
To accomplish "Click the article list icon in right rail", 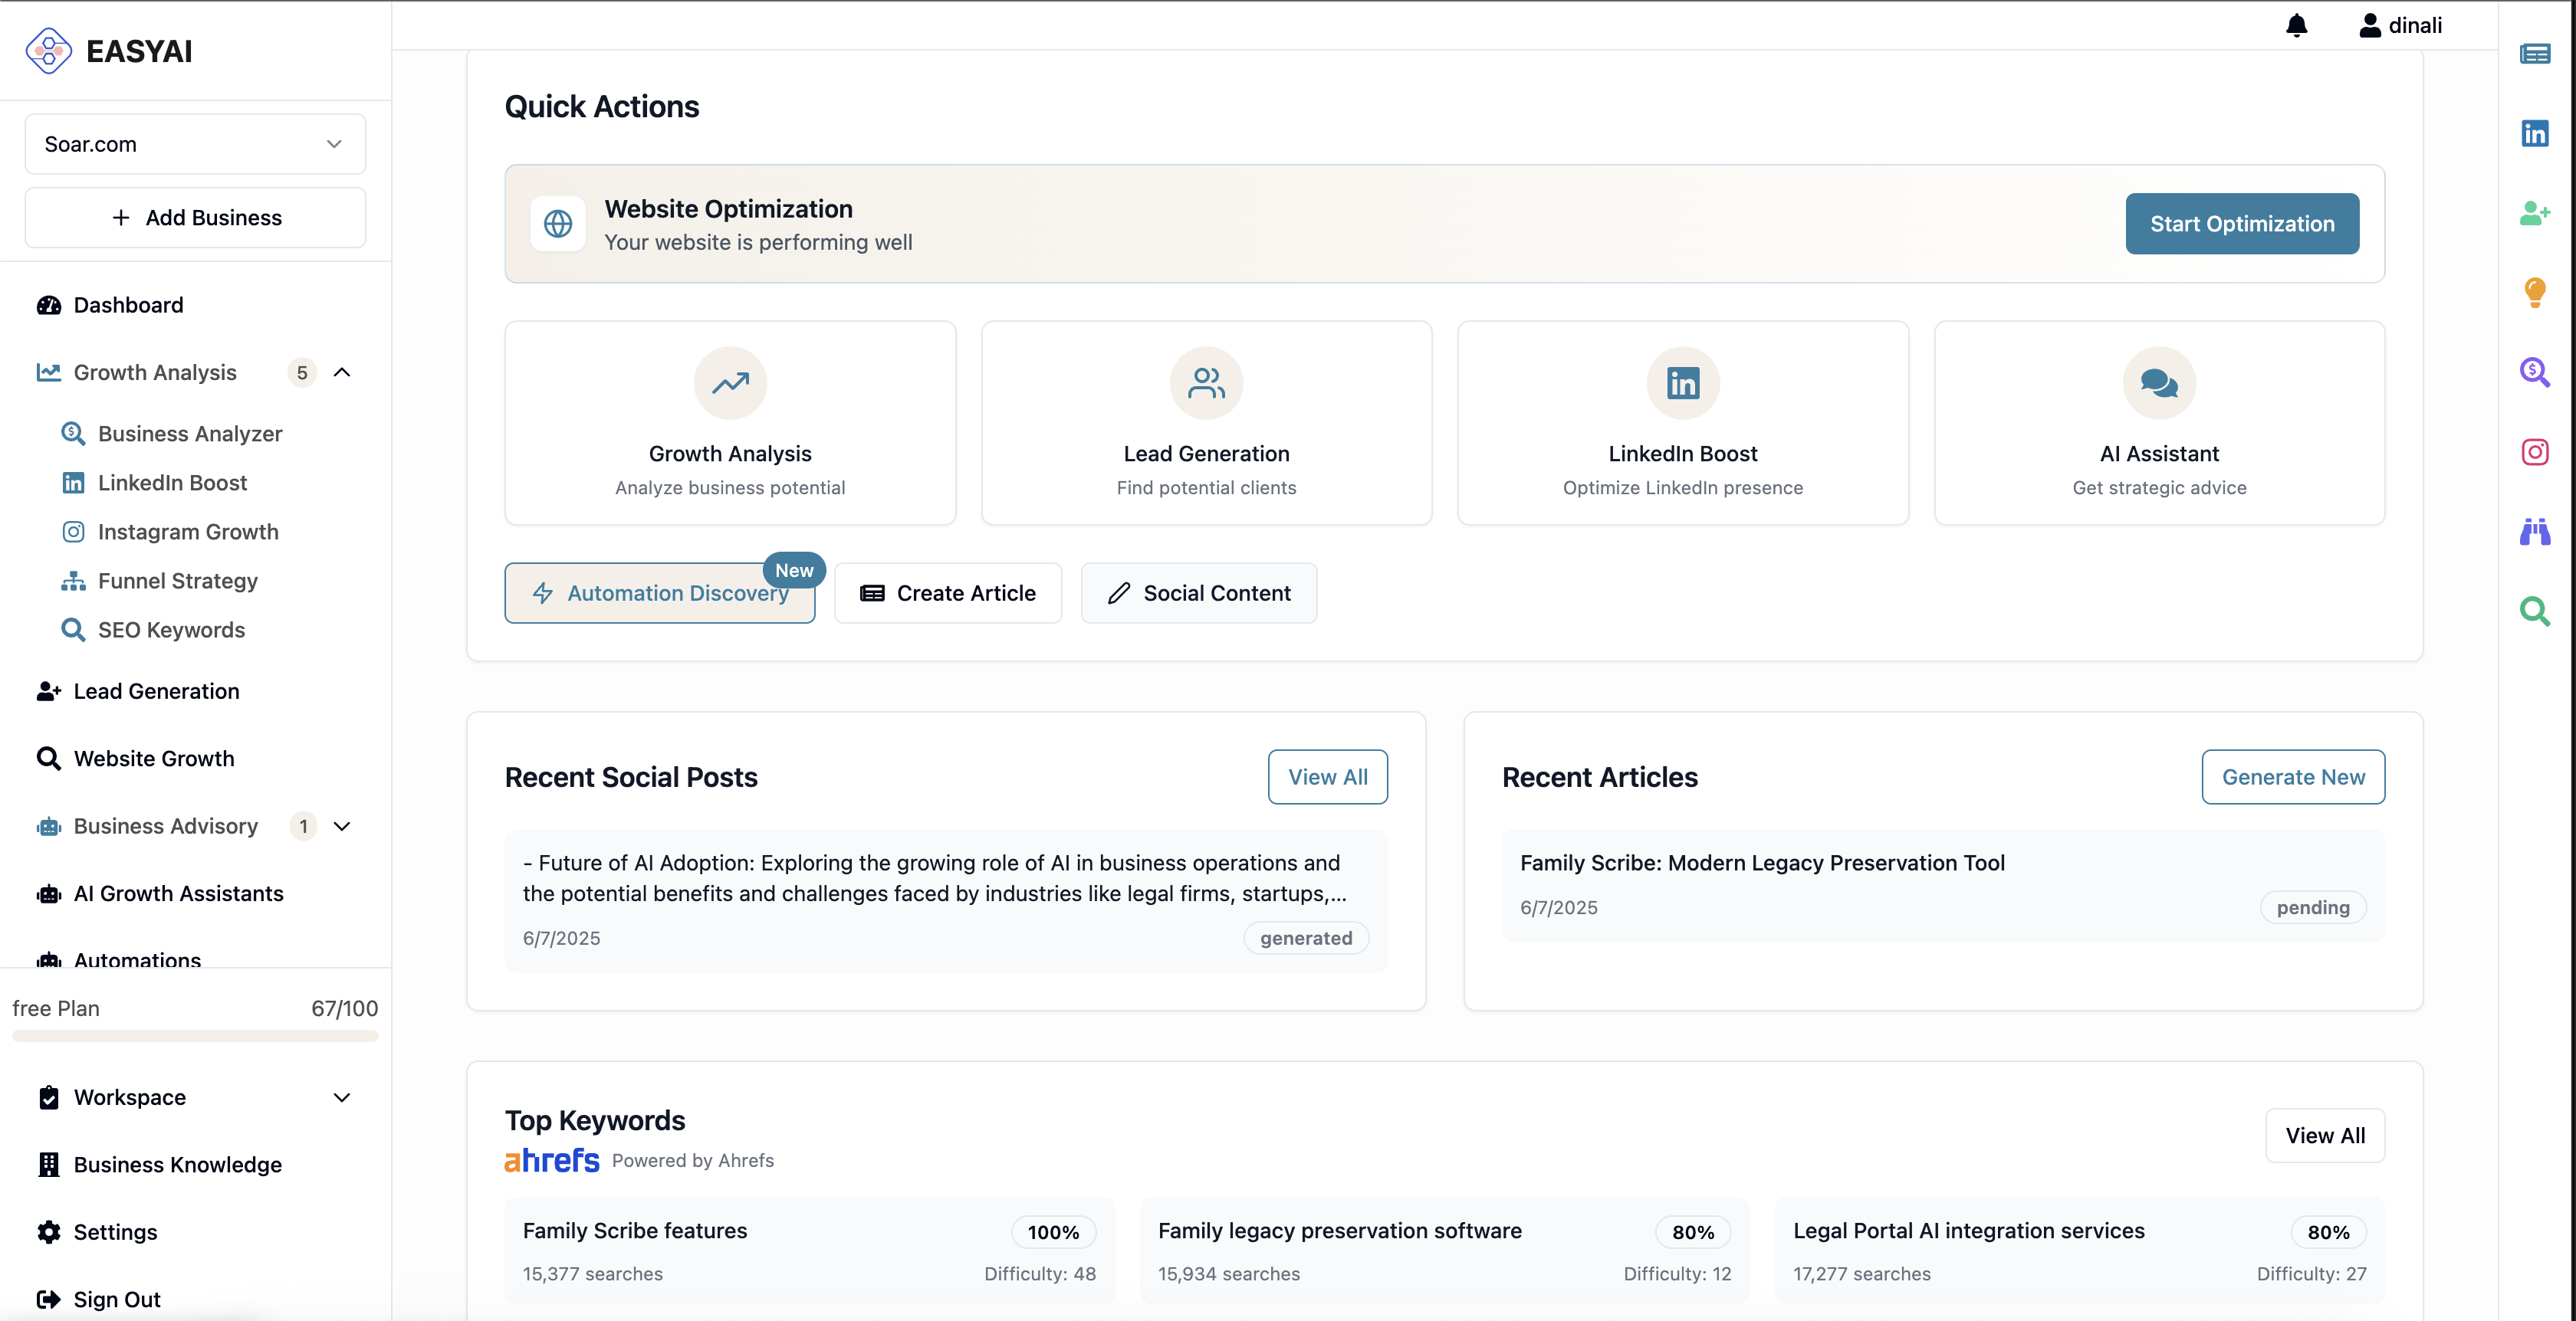I will coord(2534,54).
